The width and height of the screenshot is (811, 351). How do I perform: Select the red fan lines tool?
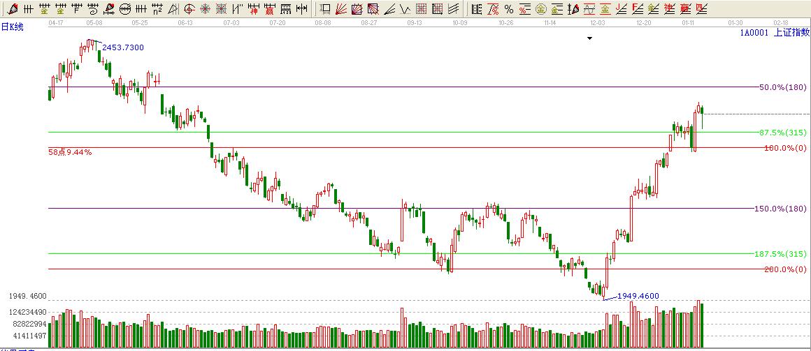341,9
